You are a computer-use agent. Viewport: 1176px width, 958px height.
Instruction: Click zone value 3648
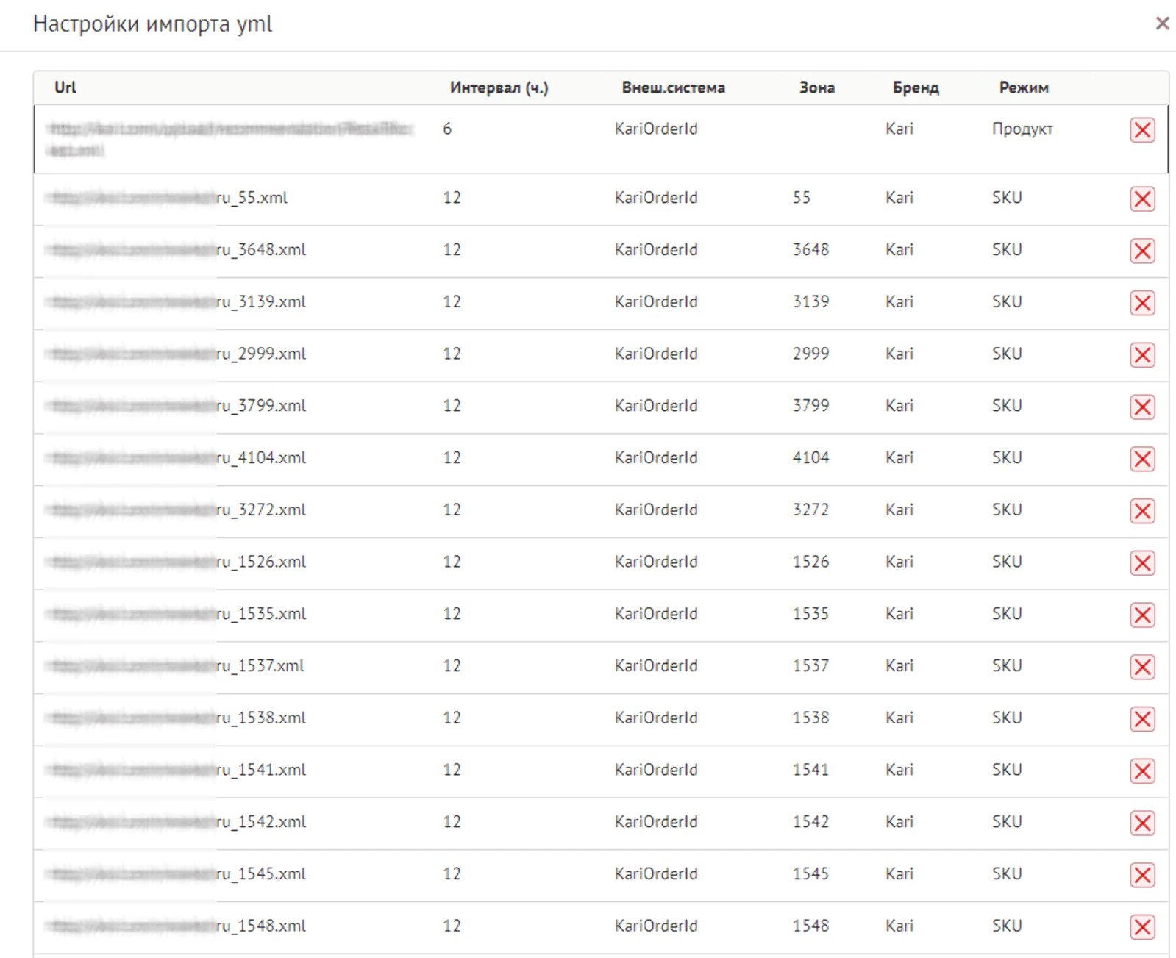810,250
